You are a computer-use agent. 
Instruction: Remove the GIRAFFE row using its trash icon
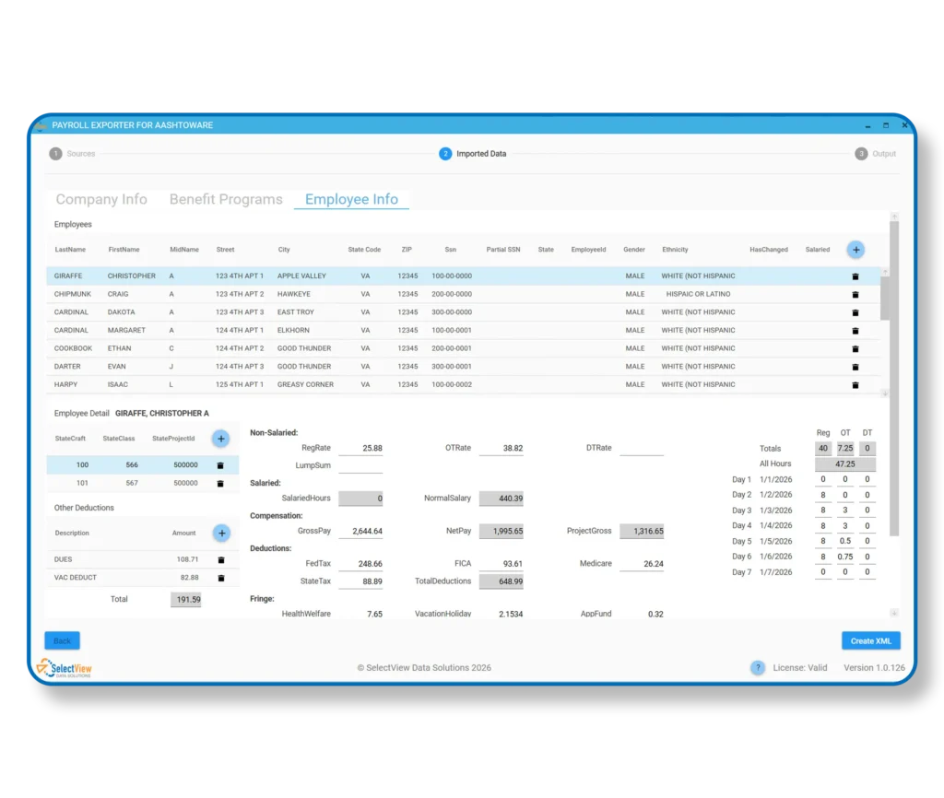(x=855, y=275)
